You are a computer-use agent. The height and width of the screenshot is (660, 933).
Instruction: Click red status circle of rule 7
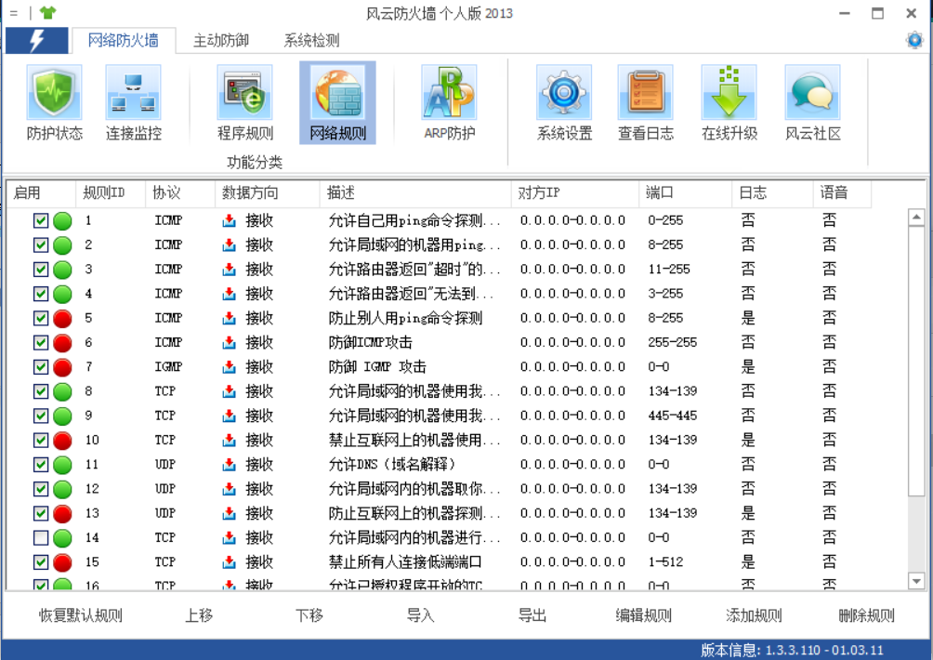[62, 367]
